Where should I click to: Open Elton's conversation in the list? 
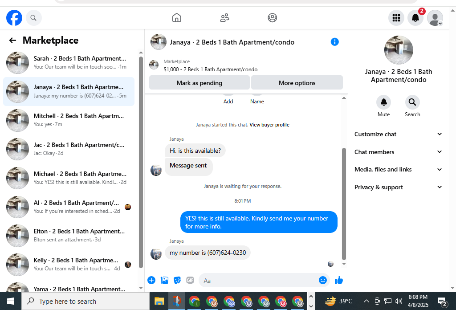[69, 235]
